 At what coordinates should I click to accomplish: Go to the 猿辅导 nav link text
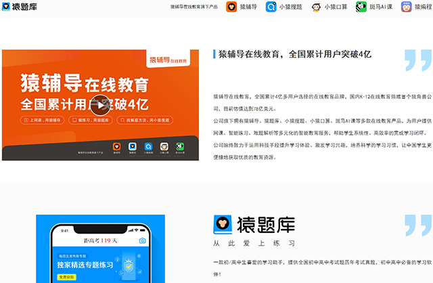[x=248, y=7]
